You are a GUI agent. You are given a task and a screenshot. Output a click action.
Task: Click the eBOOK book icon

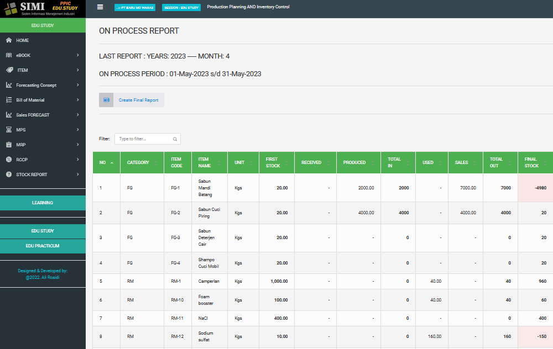(x=9, y=56)
